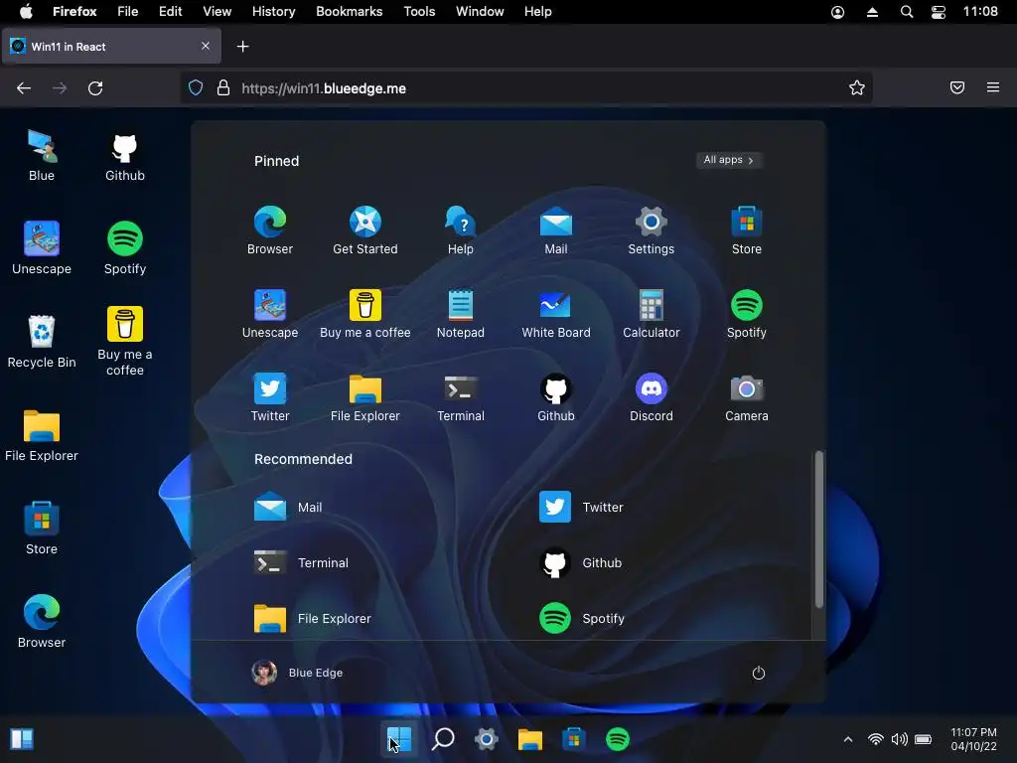Open the pinned Browser (Edge) app

270,230
